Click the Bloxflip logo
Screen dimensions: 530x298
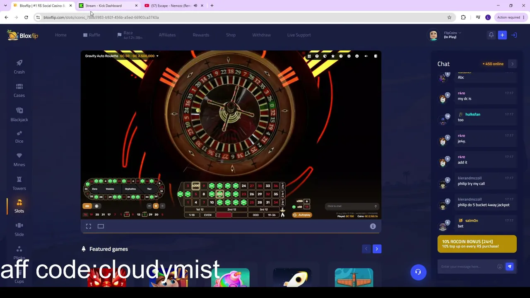tap(23, 35)
